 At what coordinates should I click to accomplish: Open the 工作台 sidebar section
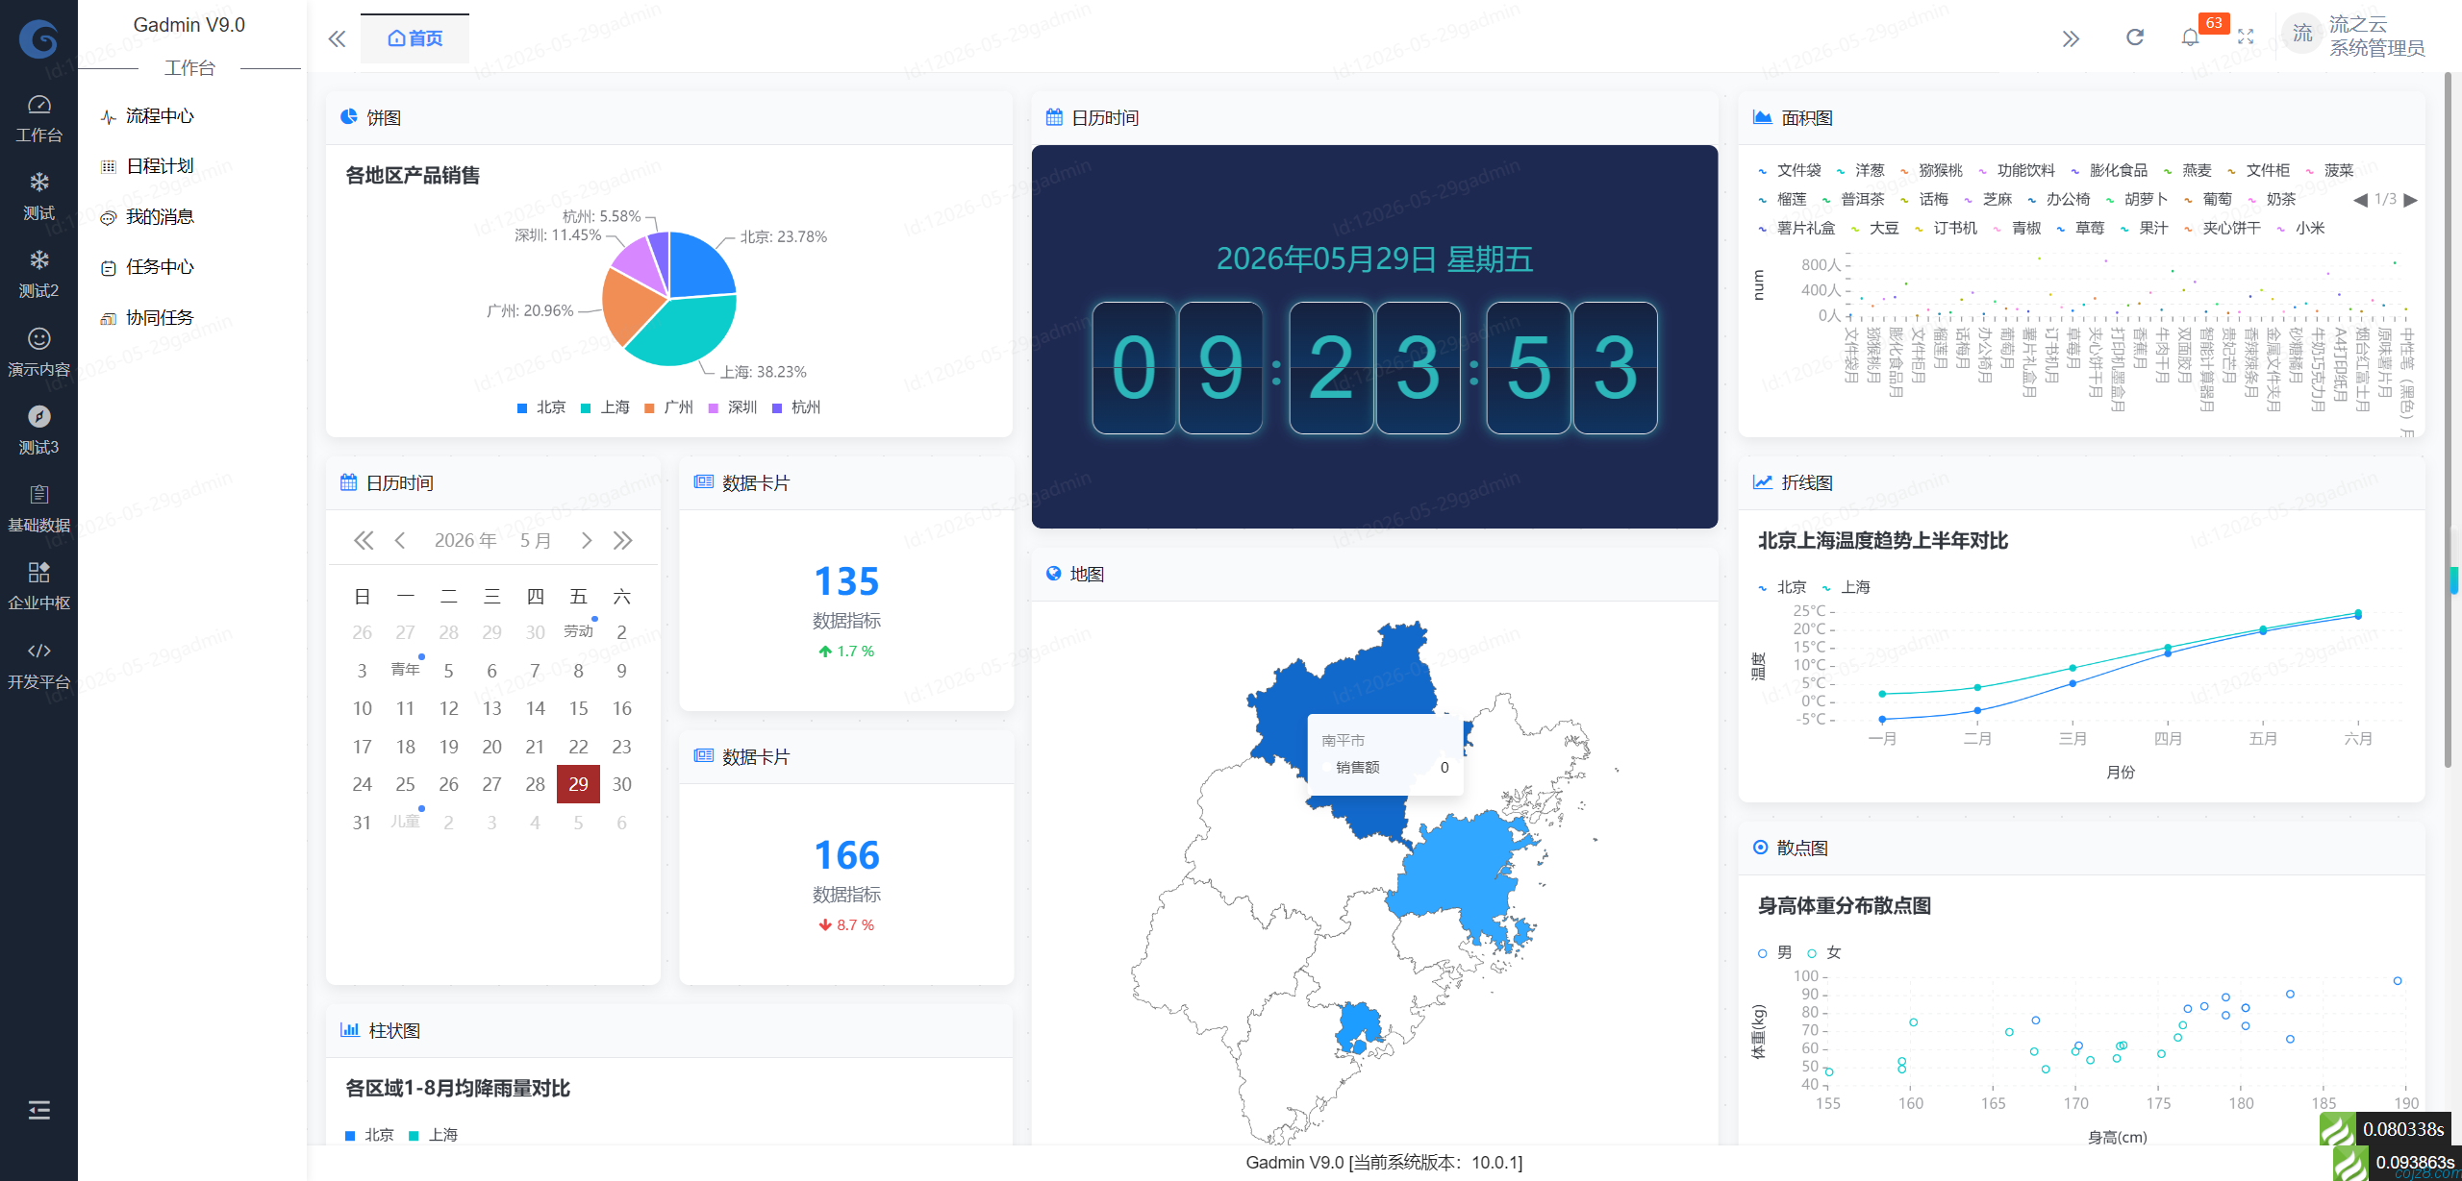pyautogui.click(x=38, y=119)
